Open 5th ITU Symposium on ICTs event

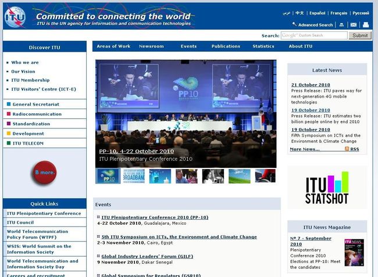(x=179, y=237)
